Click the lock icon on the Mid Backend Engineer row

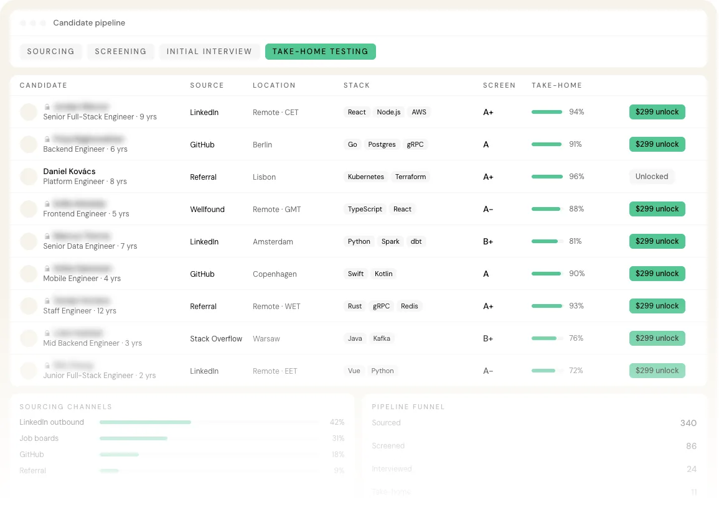(x=47, y=333)
